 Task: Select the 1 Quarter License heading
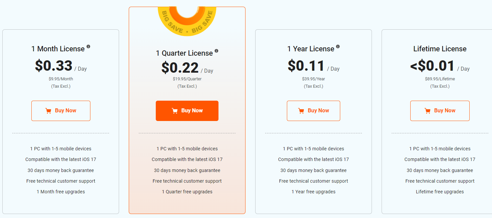click(x=184, y=53)
